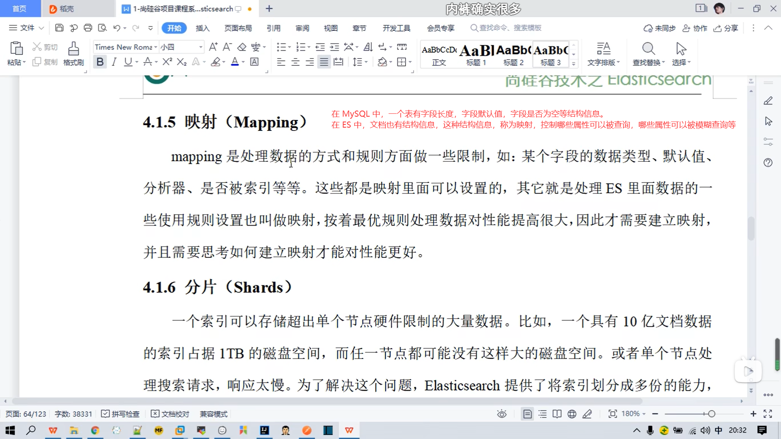Open the Page Layout ribbon tab
This screenshot has width=781, height=439.
click(x=238, y=28)
